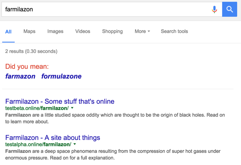Image resolution: width=241 pixels, height=165 pixels.
Task: Go to the Shopping tab
Action: coord(112,31)
